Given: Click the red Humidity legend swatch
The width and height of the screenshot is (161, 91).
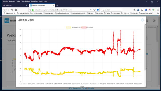Looking at the screenshot, I should (84, 27).
